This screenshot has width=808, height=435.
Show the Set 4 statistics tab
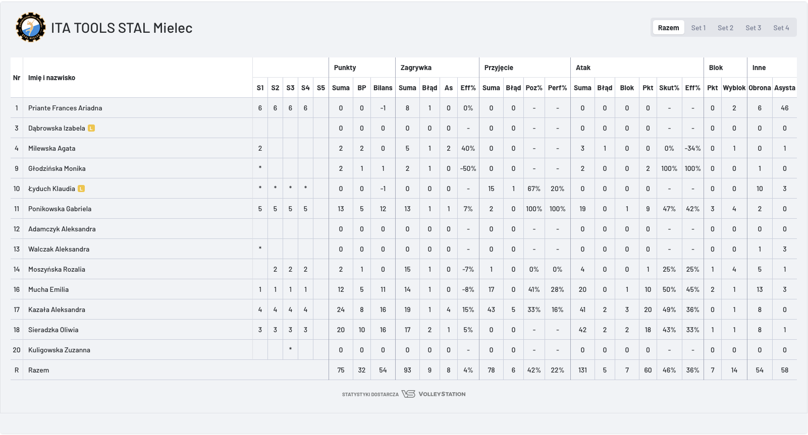coord(781,28)
